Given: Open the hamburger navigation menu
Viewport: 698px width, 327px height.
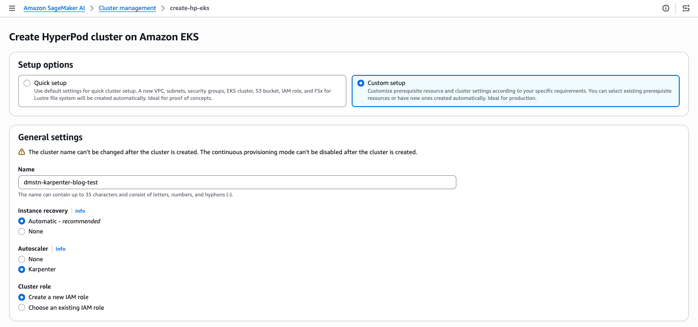Looking at the screenshot, I should tap(12, 8).
